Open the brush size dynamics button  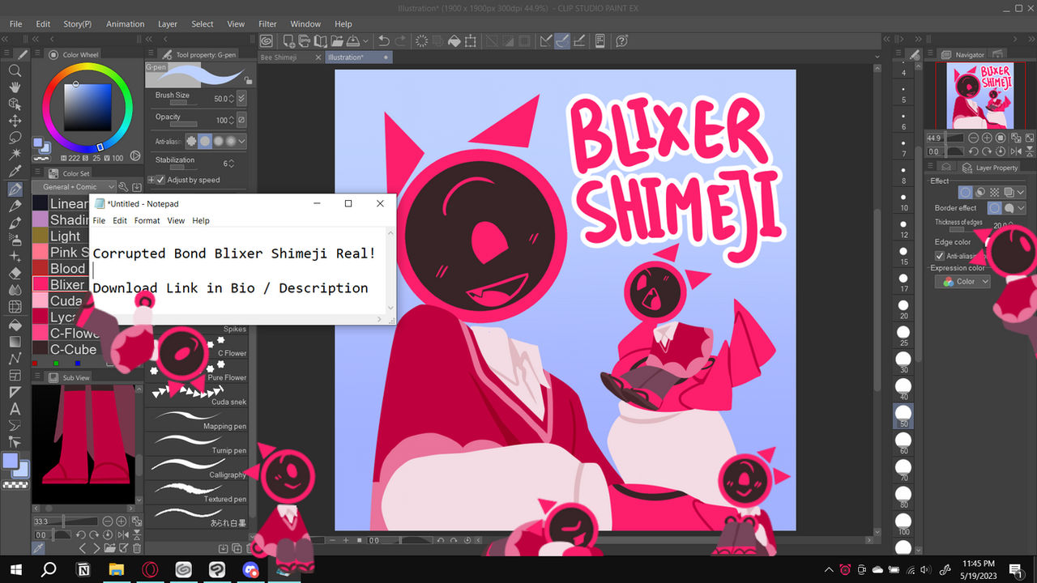tap(241, 98)
